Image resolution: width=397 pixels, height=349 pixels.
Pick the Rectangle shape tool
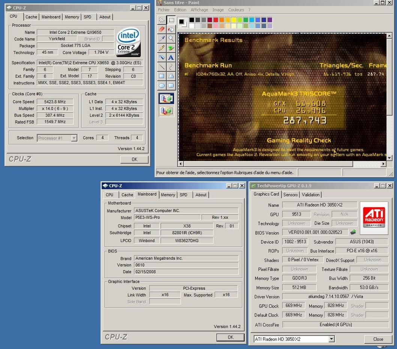point(162,76)
